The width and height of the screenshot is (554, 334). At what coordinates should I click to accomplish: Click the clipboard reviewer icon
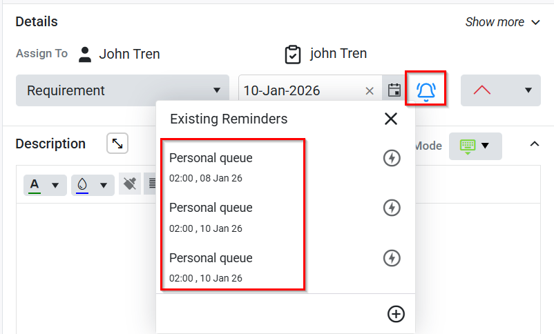tap(293, 54)
